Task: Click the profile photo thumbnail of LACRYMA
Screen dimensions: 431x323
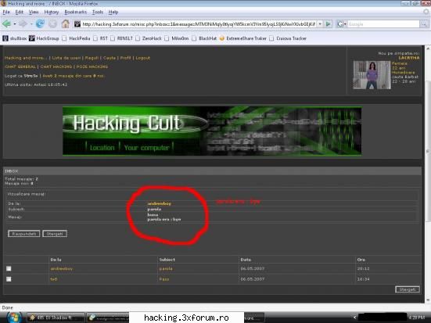Action: pos(372,75)
